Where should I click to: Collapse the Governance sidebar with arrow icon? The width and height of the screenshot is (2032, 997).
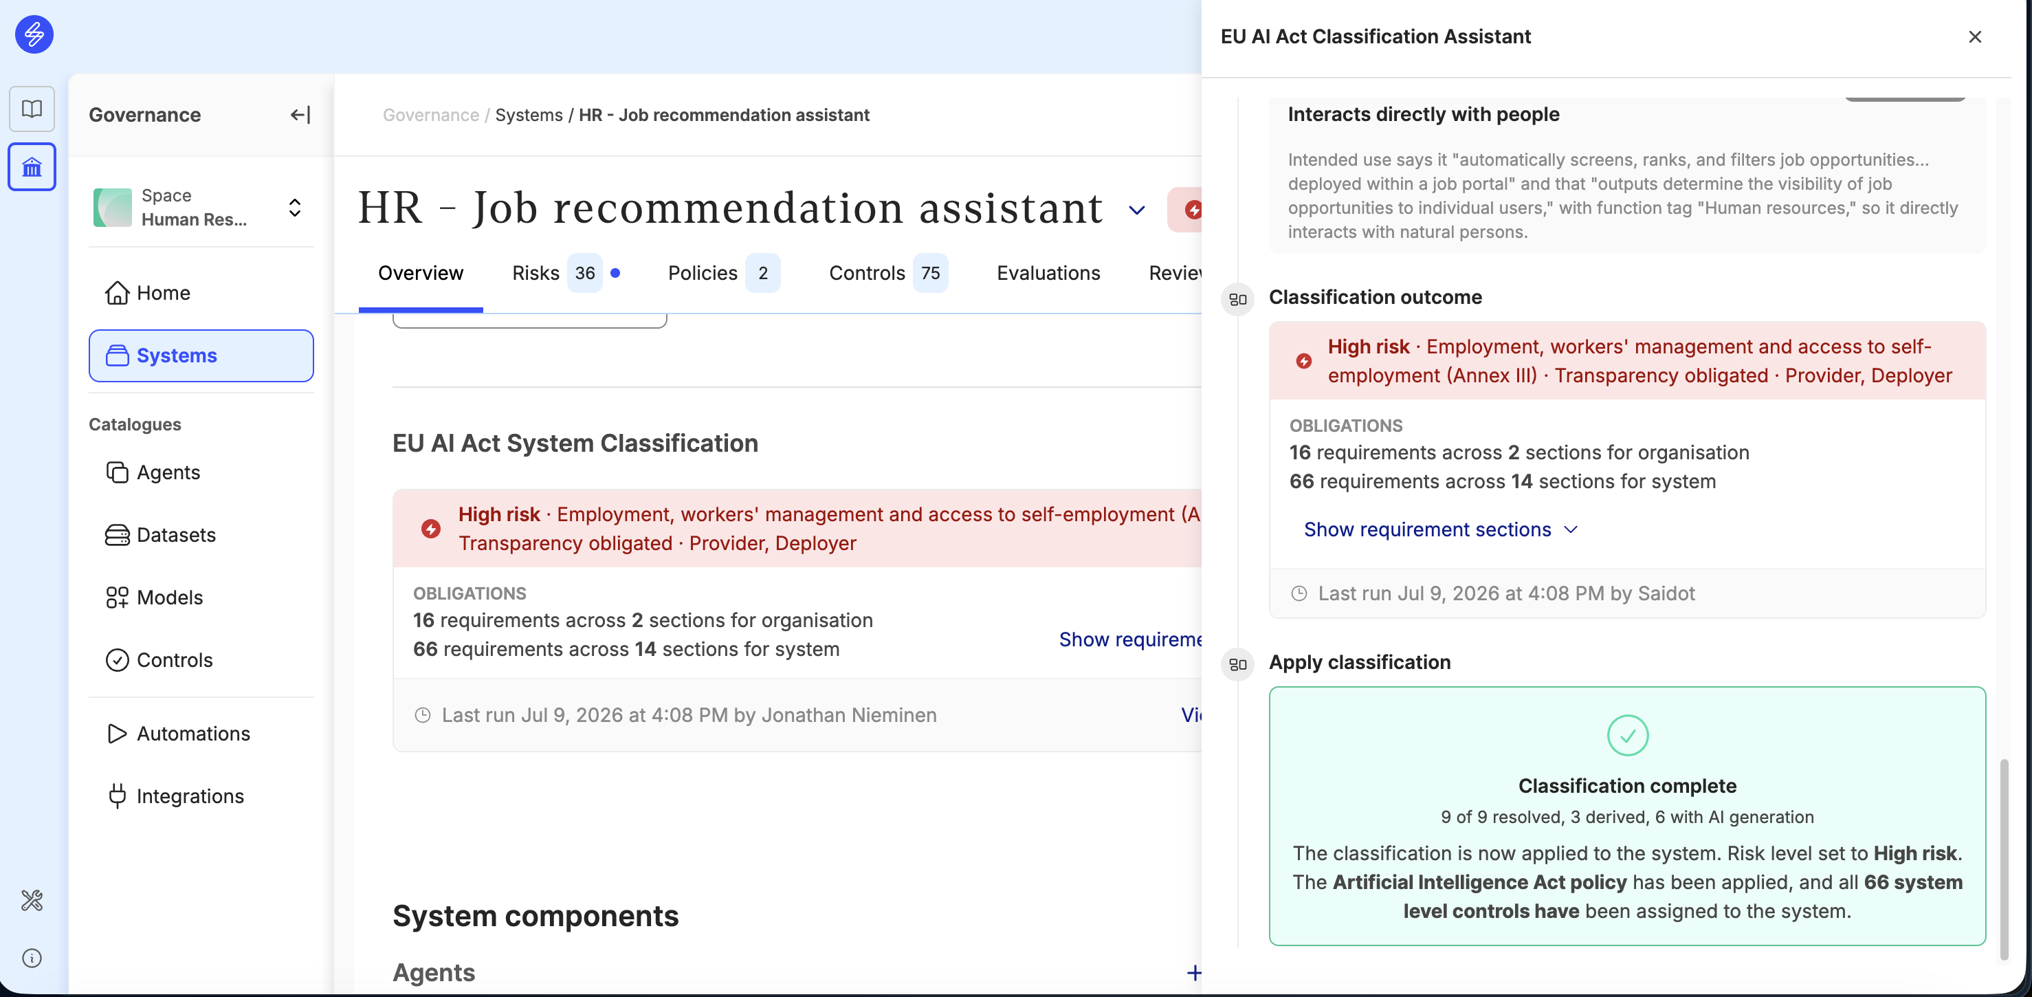(x=300, y=115)
